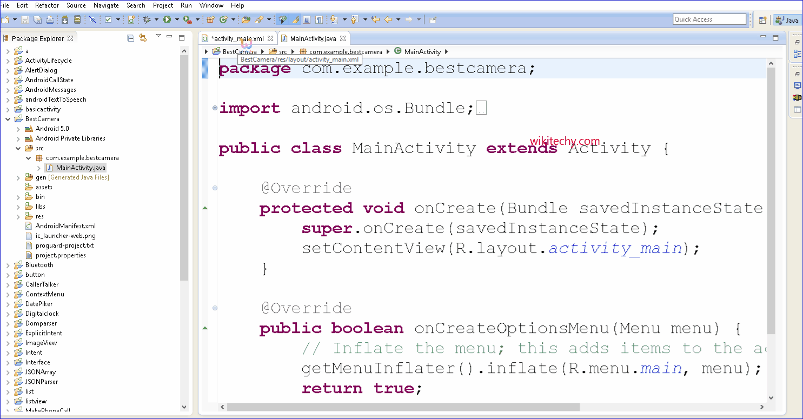
Task: Click the New Java Class toolbar icon
Action: click(223, 19)
